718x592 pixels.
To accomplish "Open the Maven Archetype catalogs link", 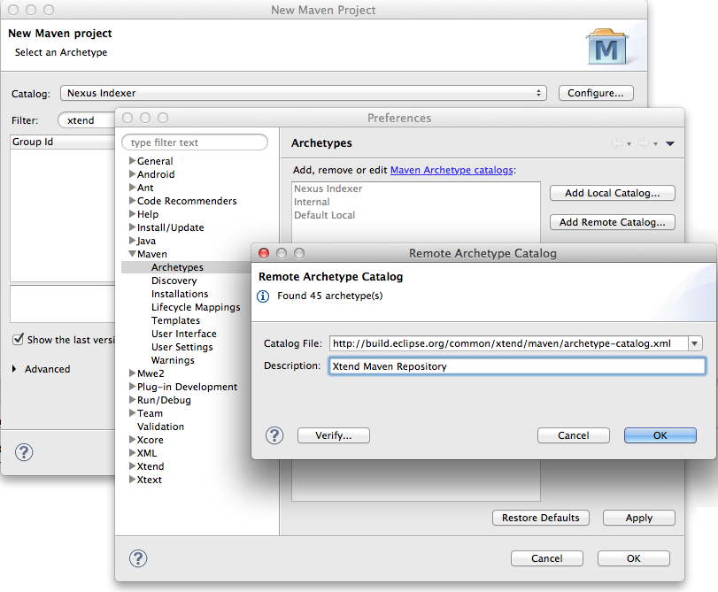I will pos(452,170).
